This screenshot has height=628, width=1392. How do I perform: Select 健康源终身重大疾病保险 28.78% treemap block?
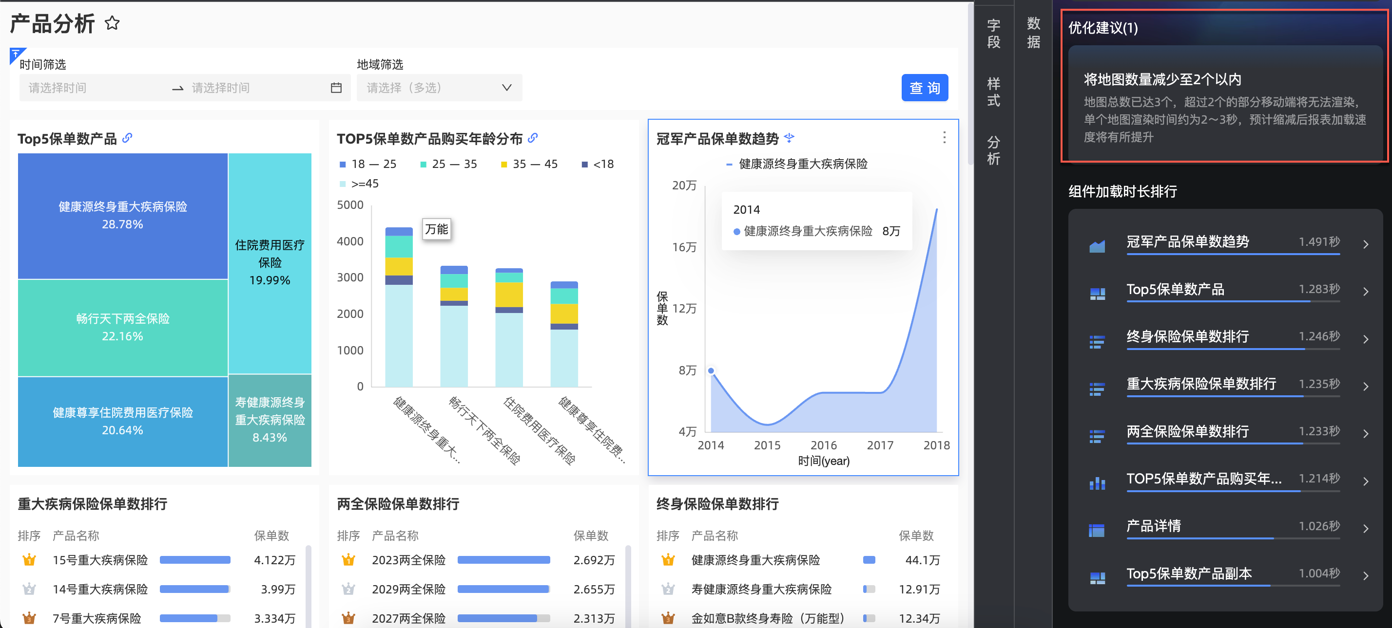(123, 215)
